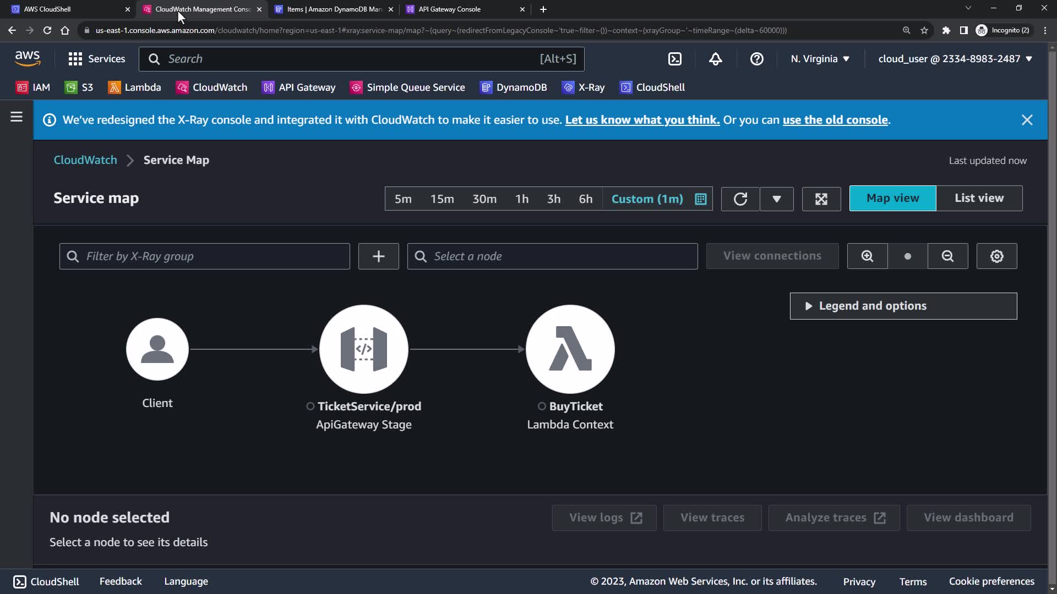Screen dimensions: 1057x594
Task: Click the Client node icon
Action: pos(157,349)
